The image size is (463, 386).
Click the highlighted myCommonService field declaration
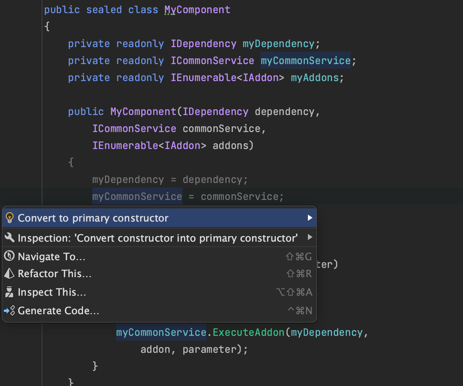click(x=305, y=61)
